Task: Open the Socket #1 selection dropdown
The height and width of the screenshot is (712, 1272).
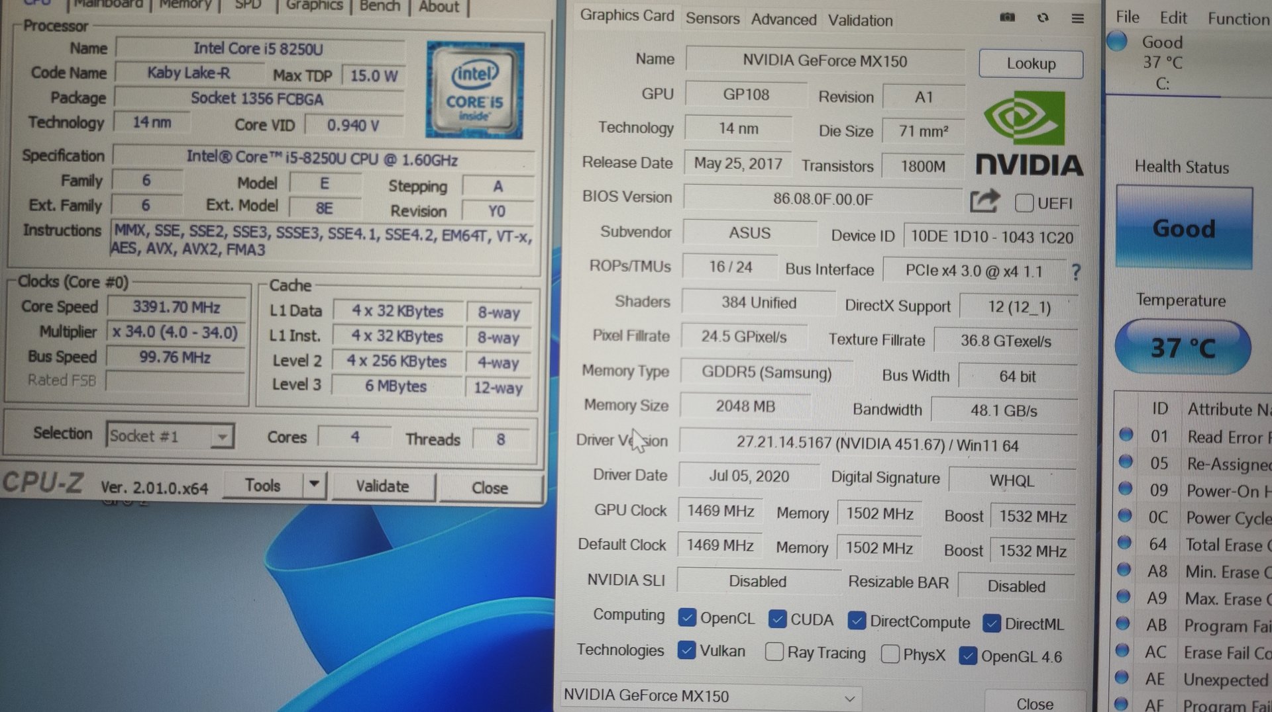Action: (223, 437)
